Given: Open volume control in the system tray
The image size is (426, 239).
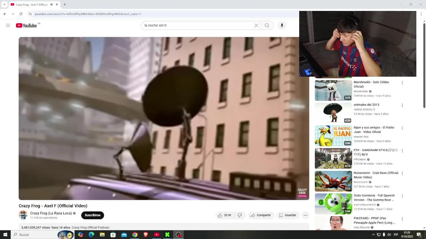Looking at the screenshot, I should tap(389, 235).
